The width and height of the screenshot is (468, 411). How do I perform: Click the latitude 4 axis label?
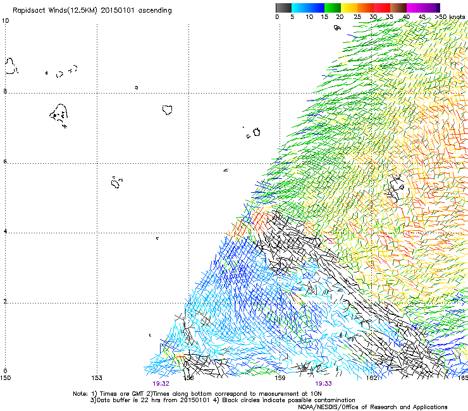pos(5,231)
